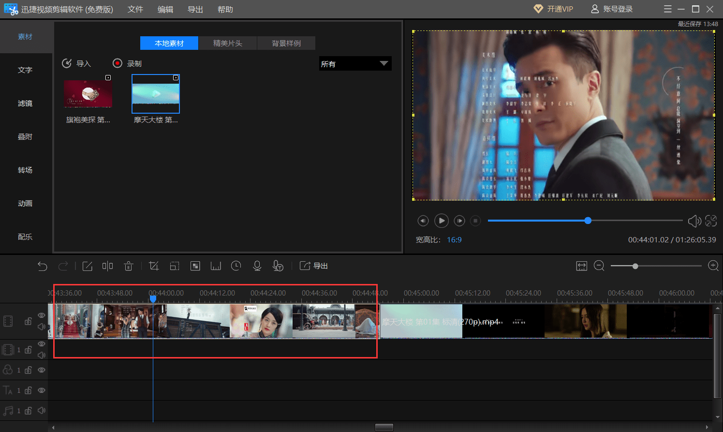This screenshot has width=723, height=432.
Task: Open the edit clip pencil tool
Action: tap(87, 266)
